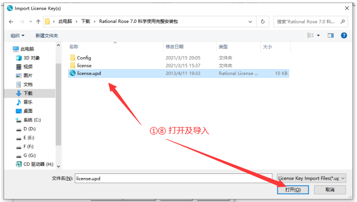This screenshot has width=357, height=202.
Task: Open License Key Import Files type dropdown
Action: pyautogui.click(x=312, y=179)
